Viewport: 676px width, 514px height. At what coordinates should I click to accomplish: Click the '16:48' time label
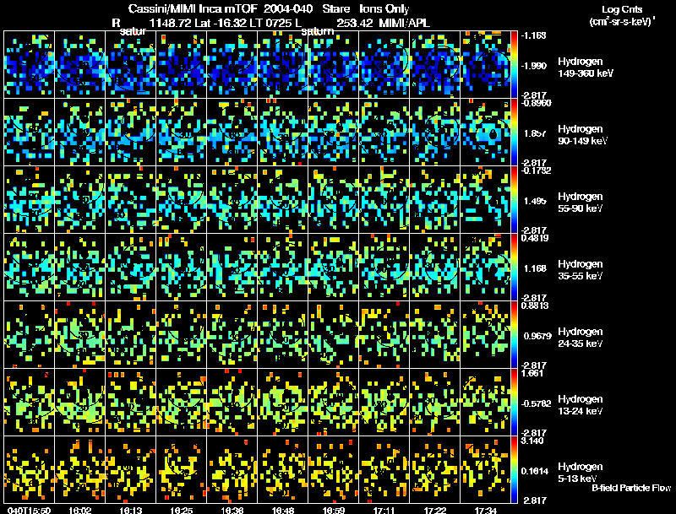[x=283, y=510]
